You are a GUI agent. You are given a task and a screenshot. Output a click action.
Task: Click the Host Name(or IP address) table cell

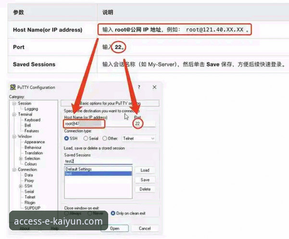[52, 30]
